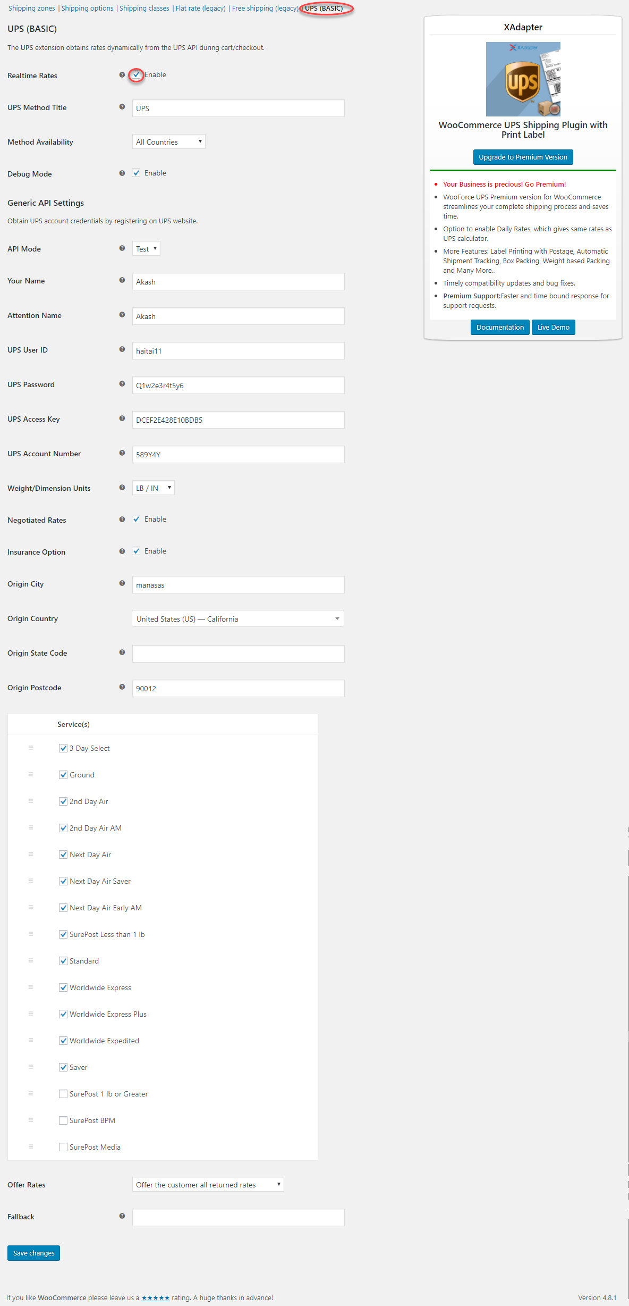The height and width of the screenshot is (1306, 629).
Task: Click drag handle for Saver service
Action: pos(31,1067)
